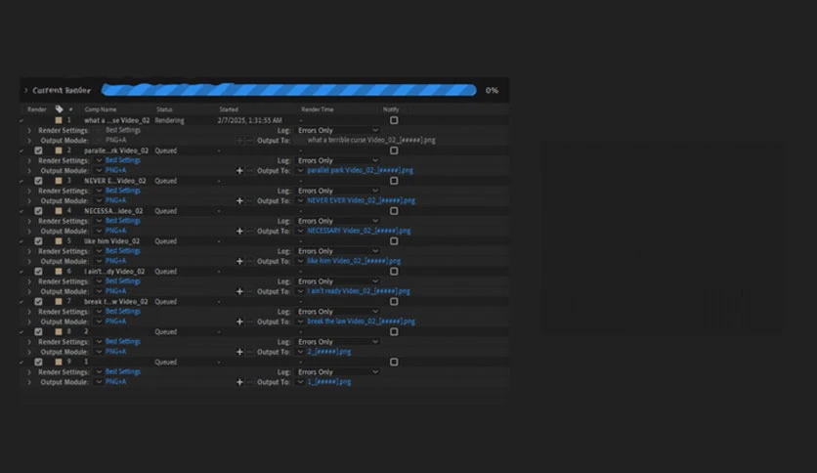Open Log dropdown for parallel park item

click(x=337, y=160)
